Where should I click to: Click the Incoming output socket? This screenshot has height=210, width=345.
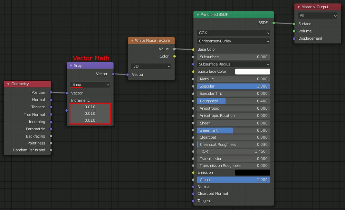pos(51,122)
